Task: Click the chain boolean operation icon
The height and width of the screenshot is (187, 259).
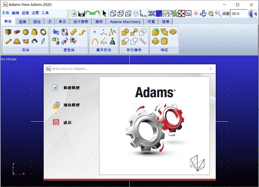Action: coord(142,41)
